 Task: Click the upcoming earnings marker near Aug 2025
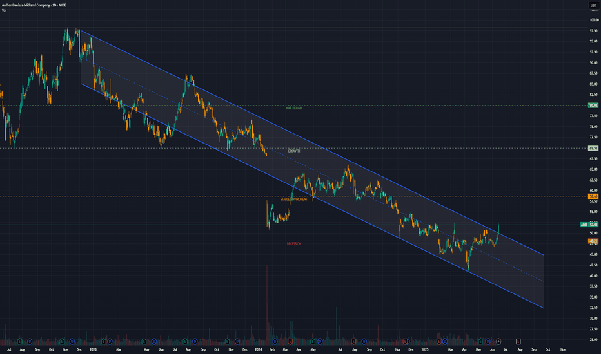(518, 341)
